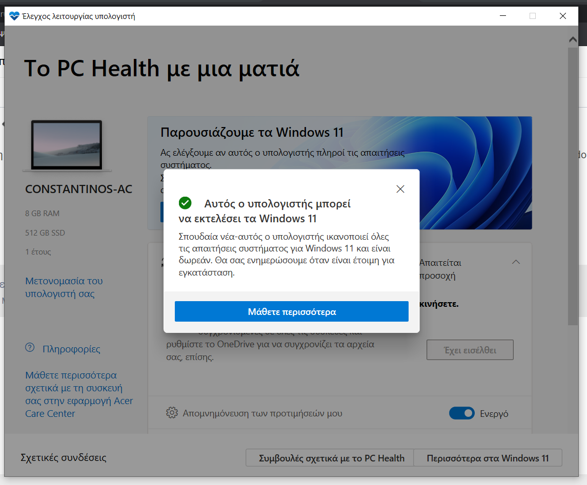587x485 pixels.
Task: Click the Μάθετε περισσότερα blue button
Action: (x=291, y=311)
